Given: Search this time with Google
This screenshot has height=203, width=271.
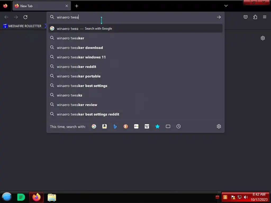Looking at the screenshot, I should coord(94,126).
